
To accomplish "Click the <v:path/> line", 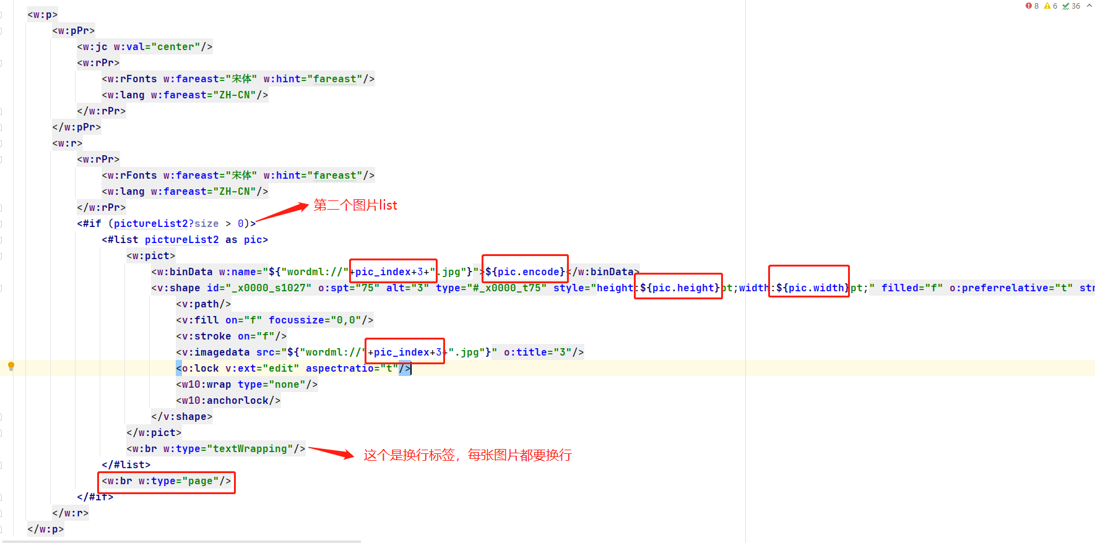I will (204, 304).
